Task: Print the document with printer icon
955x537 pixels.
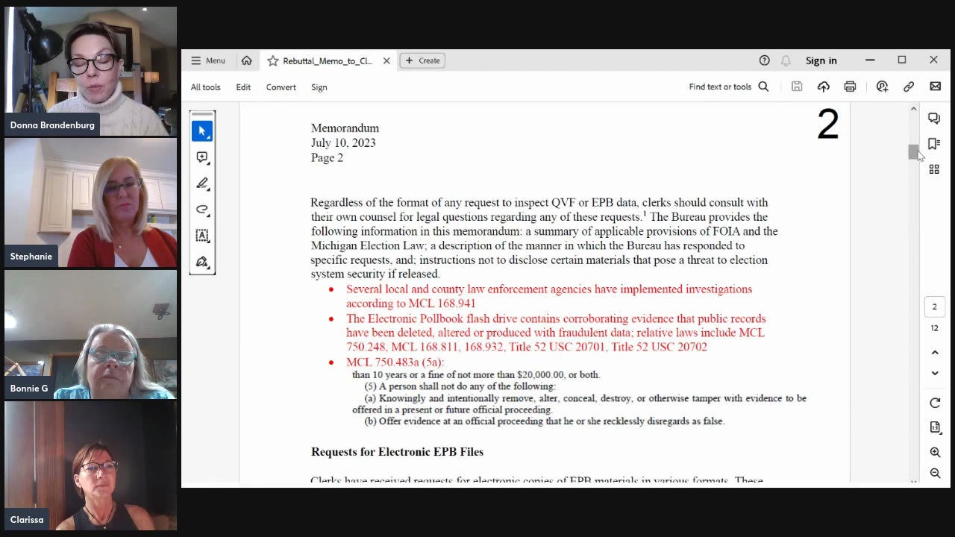Action: coord(850,87)
